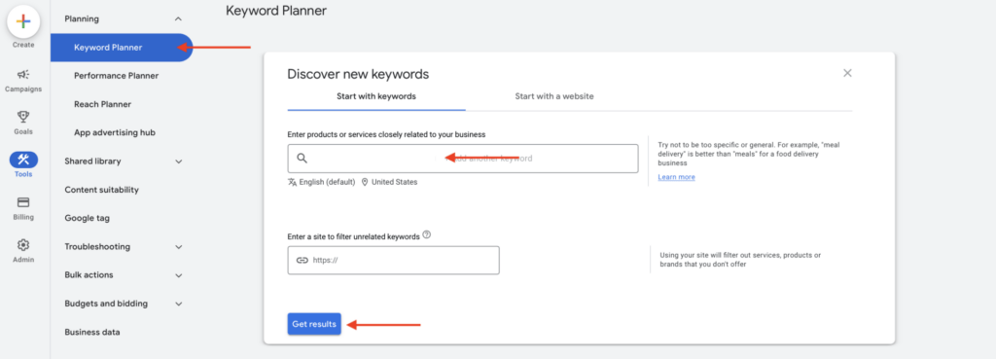
Task: Collapse the Planning section chevron
Action: tap(179, 19)
